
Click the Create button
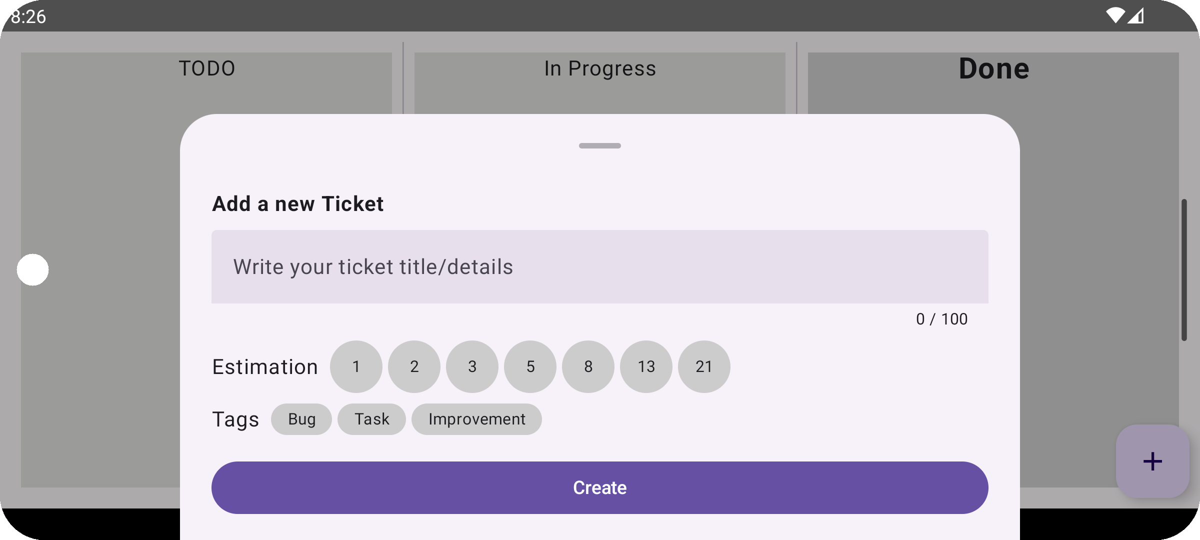coord(600,487)
